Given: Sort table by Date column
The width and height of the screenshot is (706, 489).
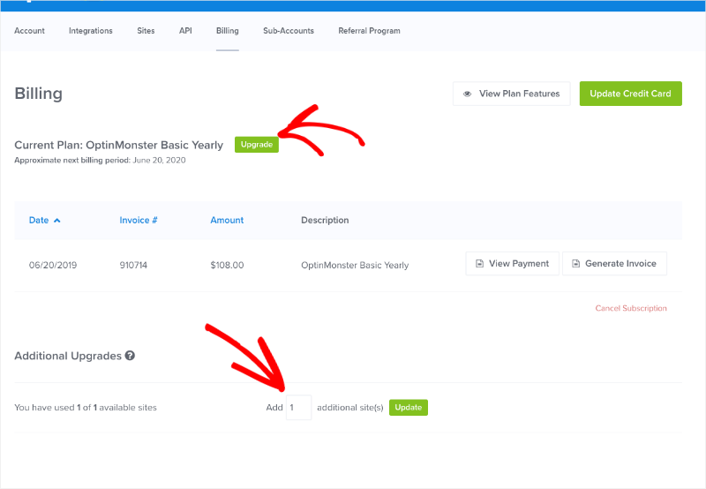Looking at the screenshot, I should click(x=39, y=220).
